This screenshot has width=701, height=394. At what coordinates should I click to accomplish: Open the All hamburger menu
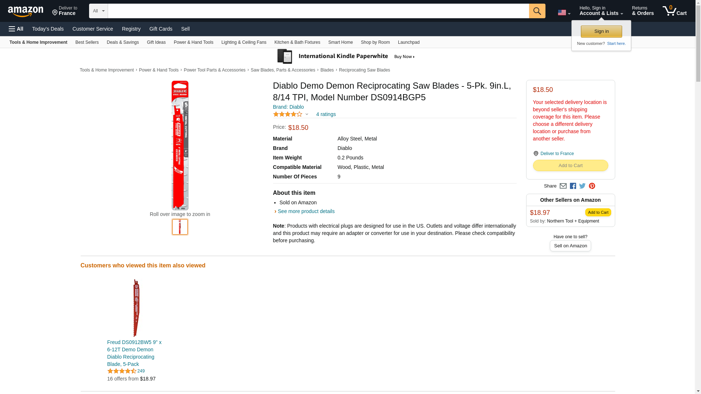point(16,29)
